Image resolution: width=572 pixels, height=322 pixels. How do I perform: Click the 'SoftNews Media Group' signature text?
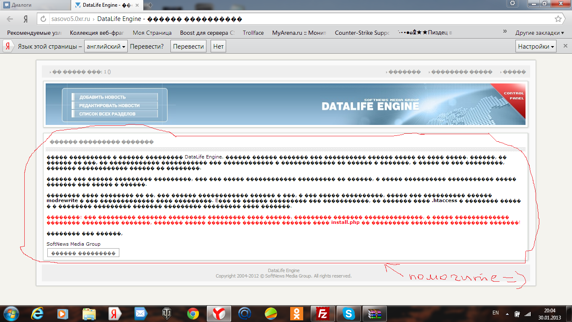pyautogui.click(x=73, y=244)
